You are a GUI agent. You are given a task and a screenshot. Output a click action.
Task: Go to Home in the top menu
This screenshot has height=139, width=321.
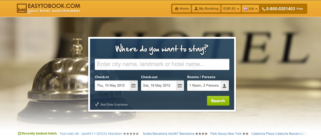coord(182,9)
